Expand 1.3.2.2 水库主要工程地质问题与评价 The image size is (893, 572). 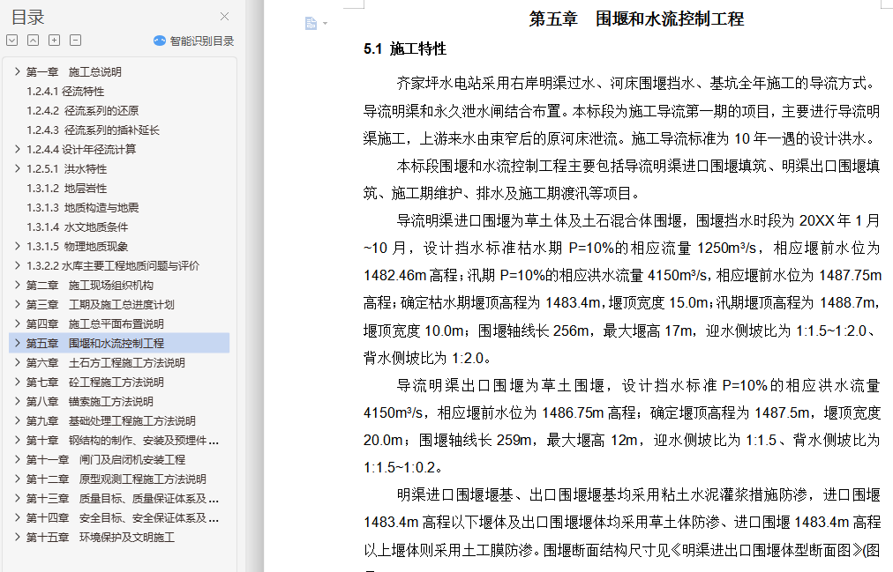17,265
